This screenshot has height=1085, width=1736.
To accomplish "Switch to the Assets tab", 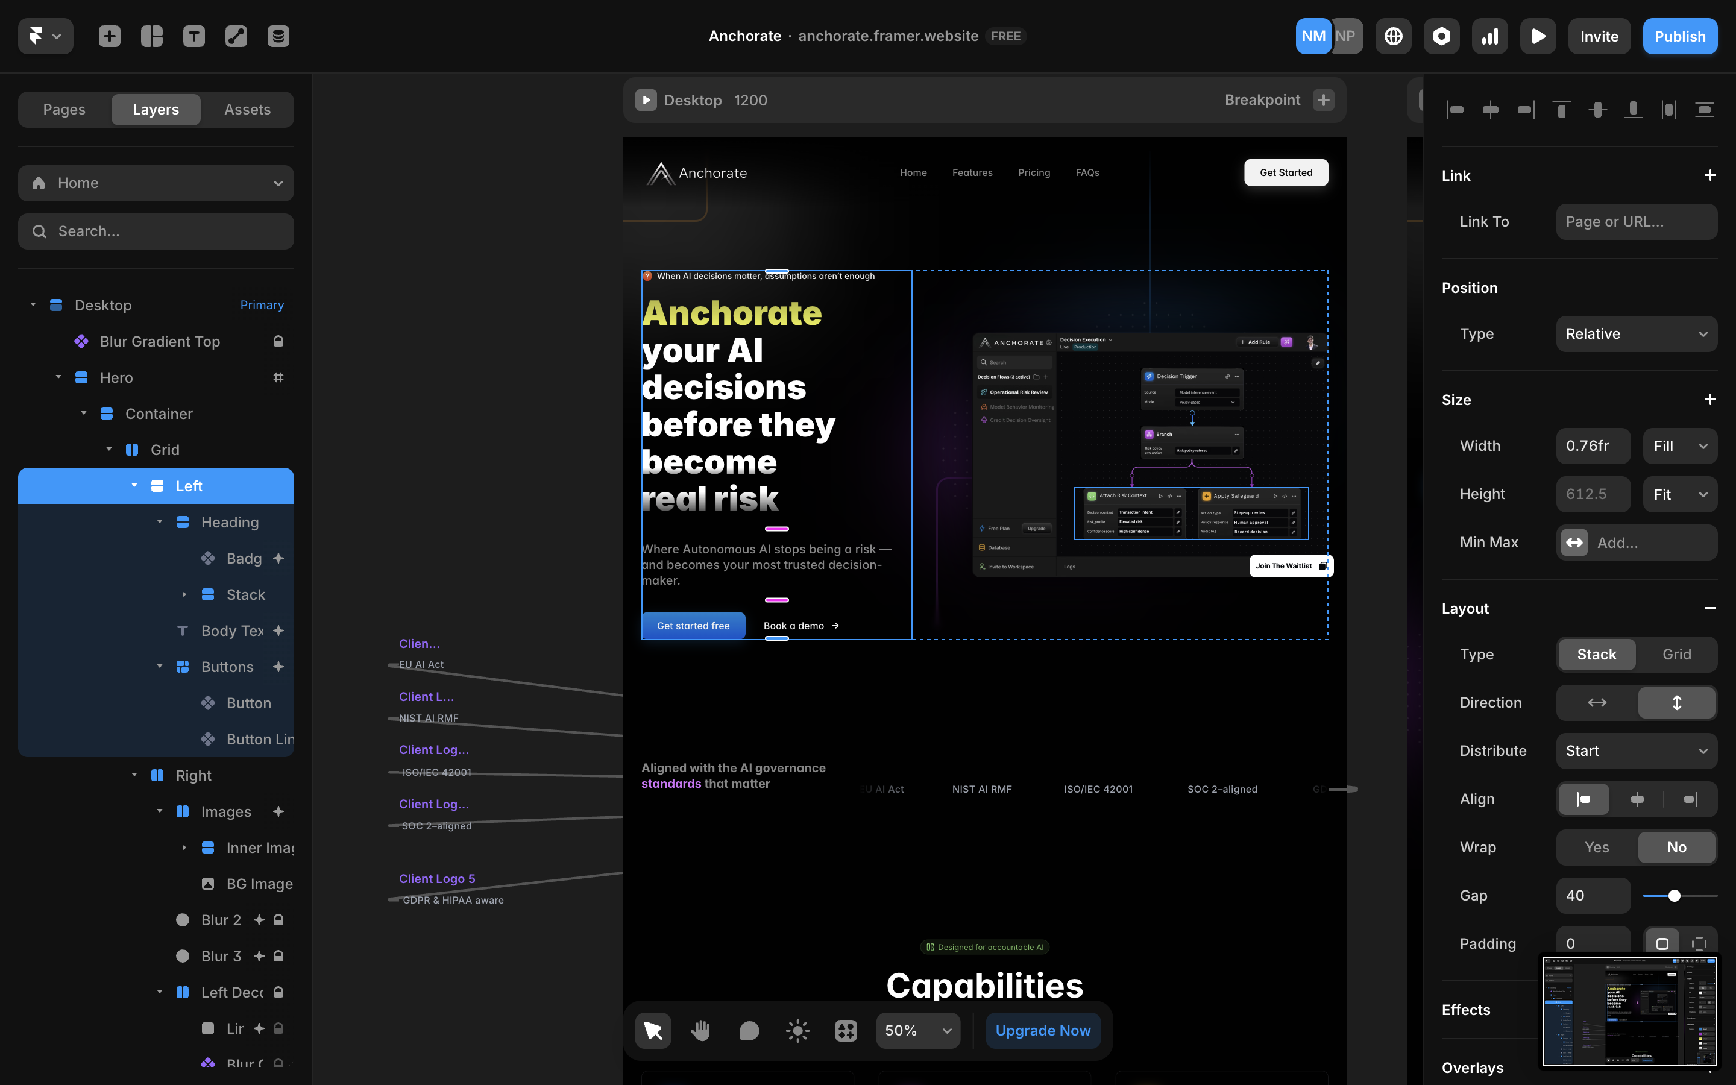I will tap(247, 109).
